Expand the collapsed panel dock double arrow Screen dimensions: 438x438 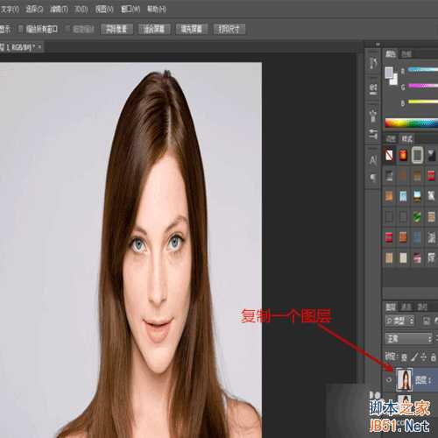[378, 45]
